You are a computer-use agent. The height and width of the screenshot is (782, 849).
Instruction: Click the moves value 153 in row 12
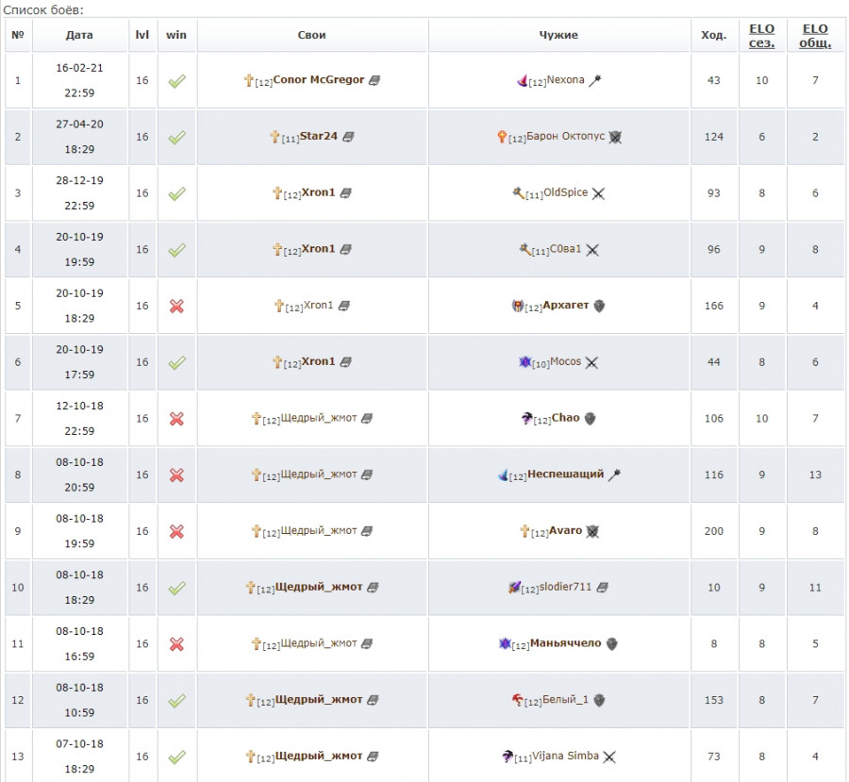714,700
